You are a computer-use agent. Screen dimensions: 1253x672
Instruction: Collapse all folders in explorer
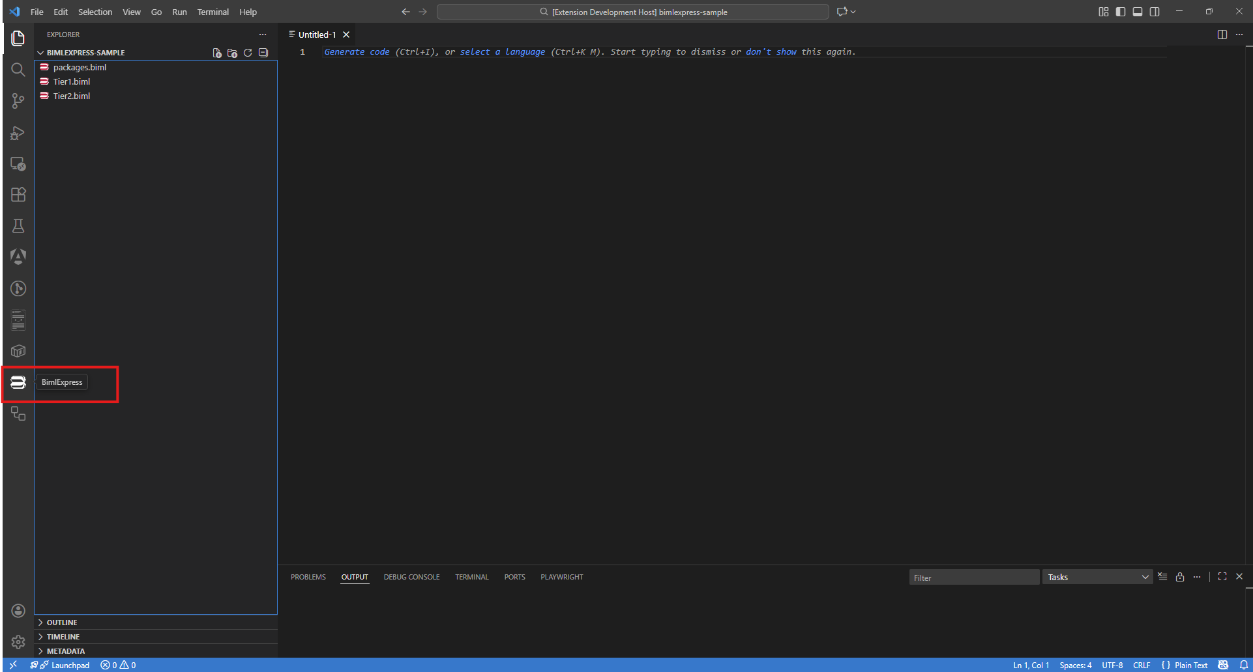point(263,53)
